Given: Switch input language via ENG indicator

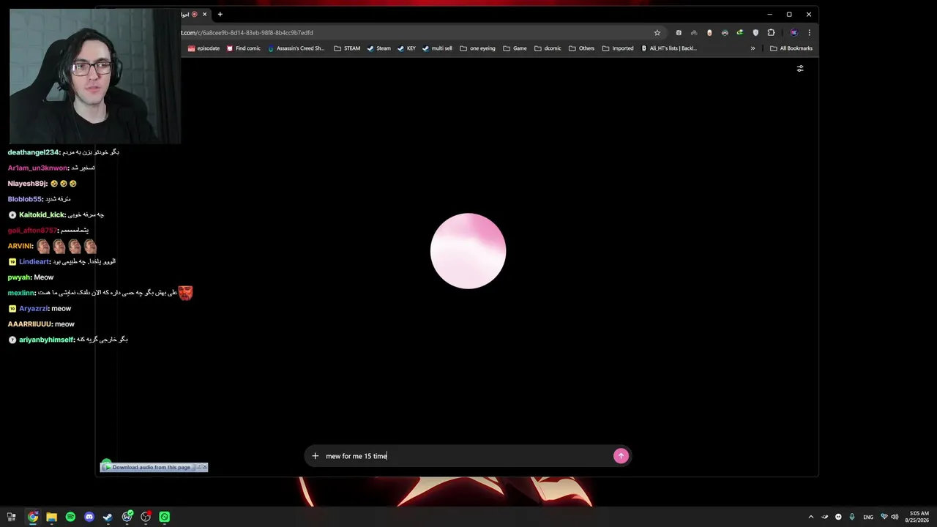Looking at the screenshot, I should tap(868, 517).
